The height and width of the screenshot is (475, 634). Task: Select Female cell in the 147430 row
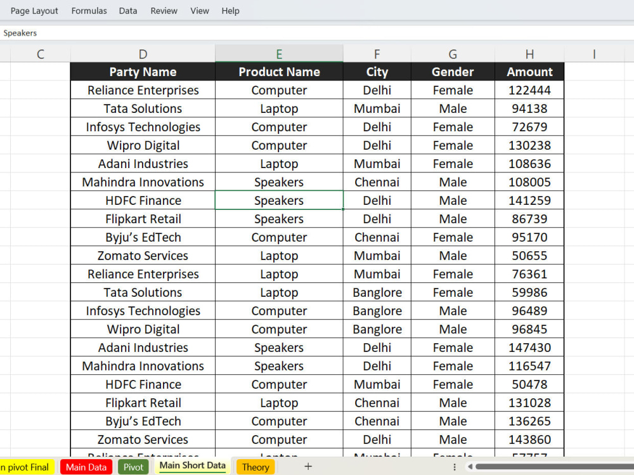(x=453, y=348)
